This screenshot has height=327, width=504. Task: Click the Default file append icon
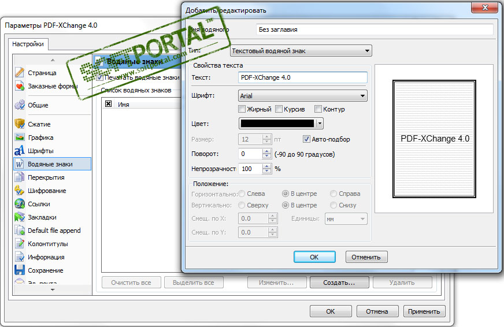pos(20,231)
